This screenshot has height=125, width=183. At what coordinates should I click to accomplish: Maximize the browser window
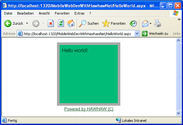170,5
